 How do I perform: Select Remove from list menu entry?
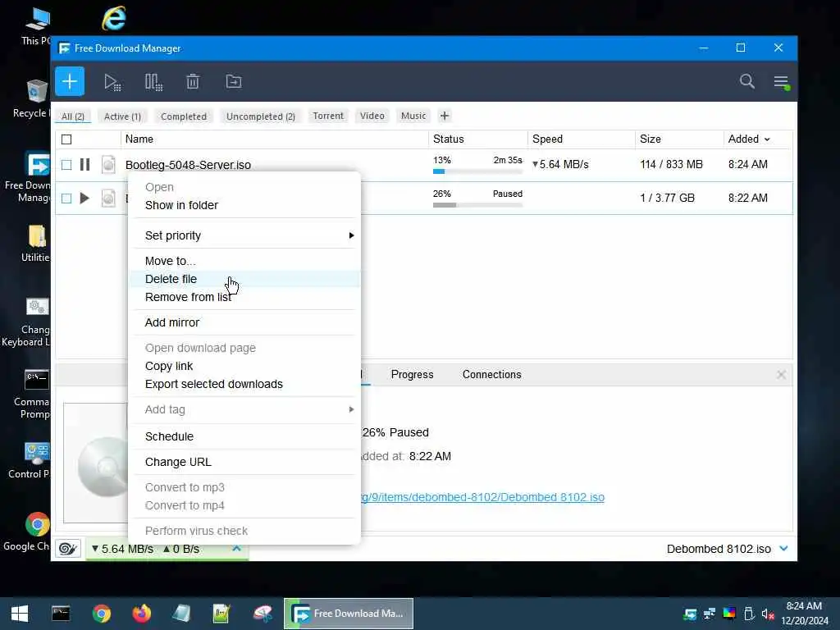click(244, 297)
